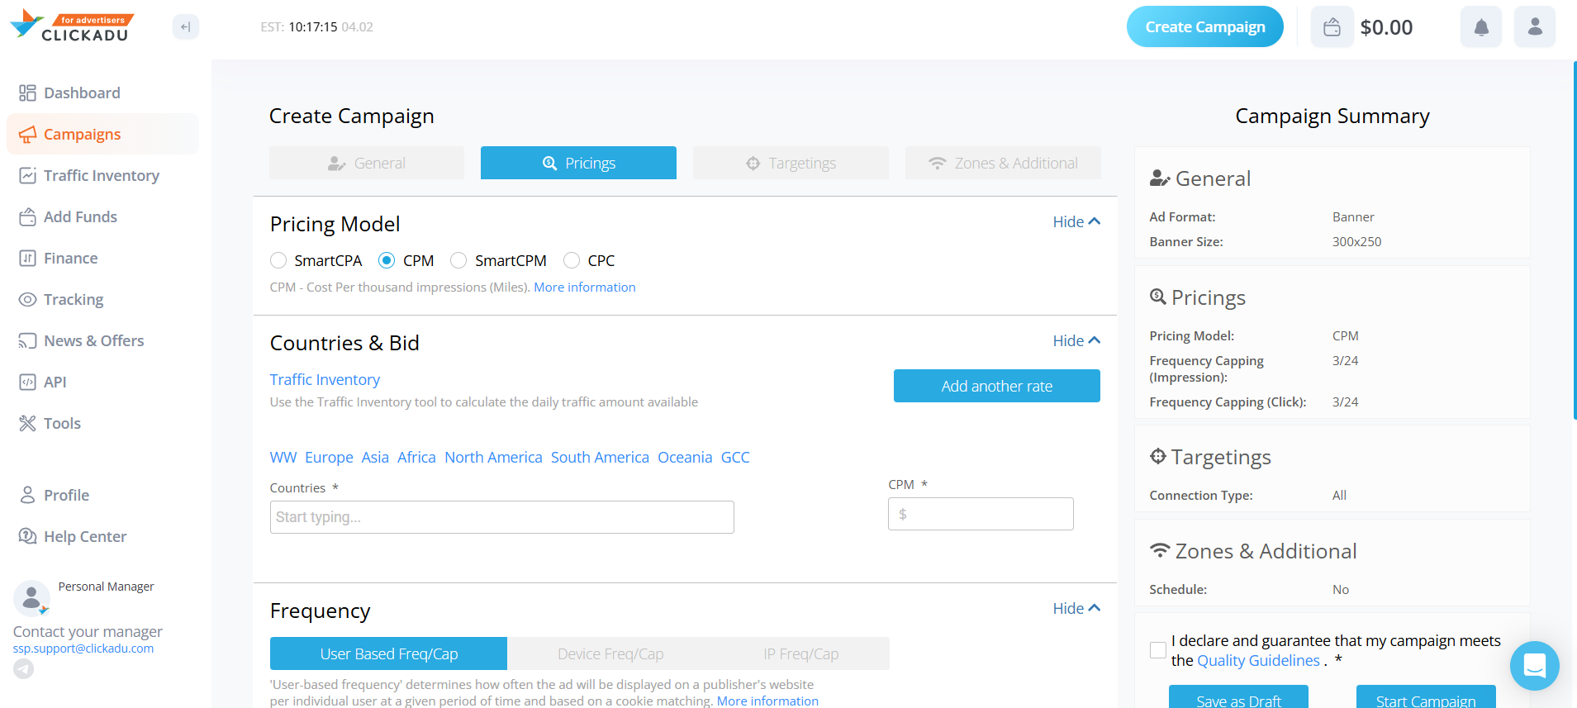This screenshot has width=1577, height=708.
Task: Click the Clickadu logo
Action: 71,26
